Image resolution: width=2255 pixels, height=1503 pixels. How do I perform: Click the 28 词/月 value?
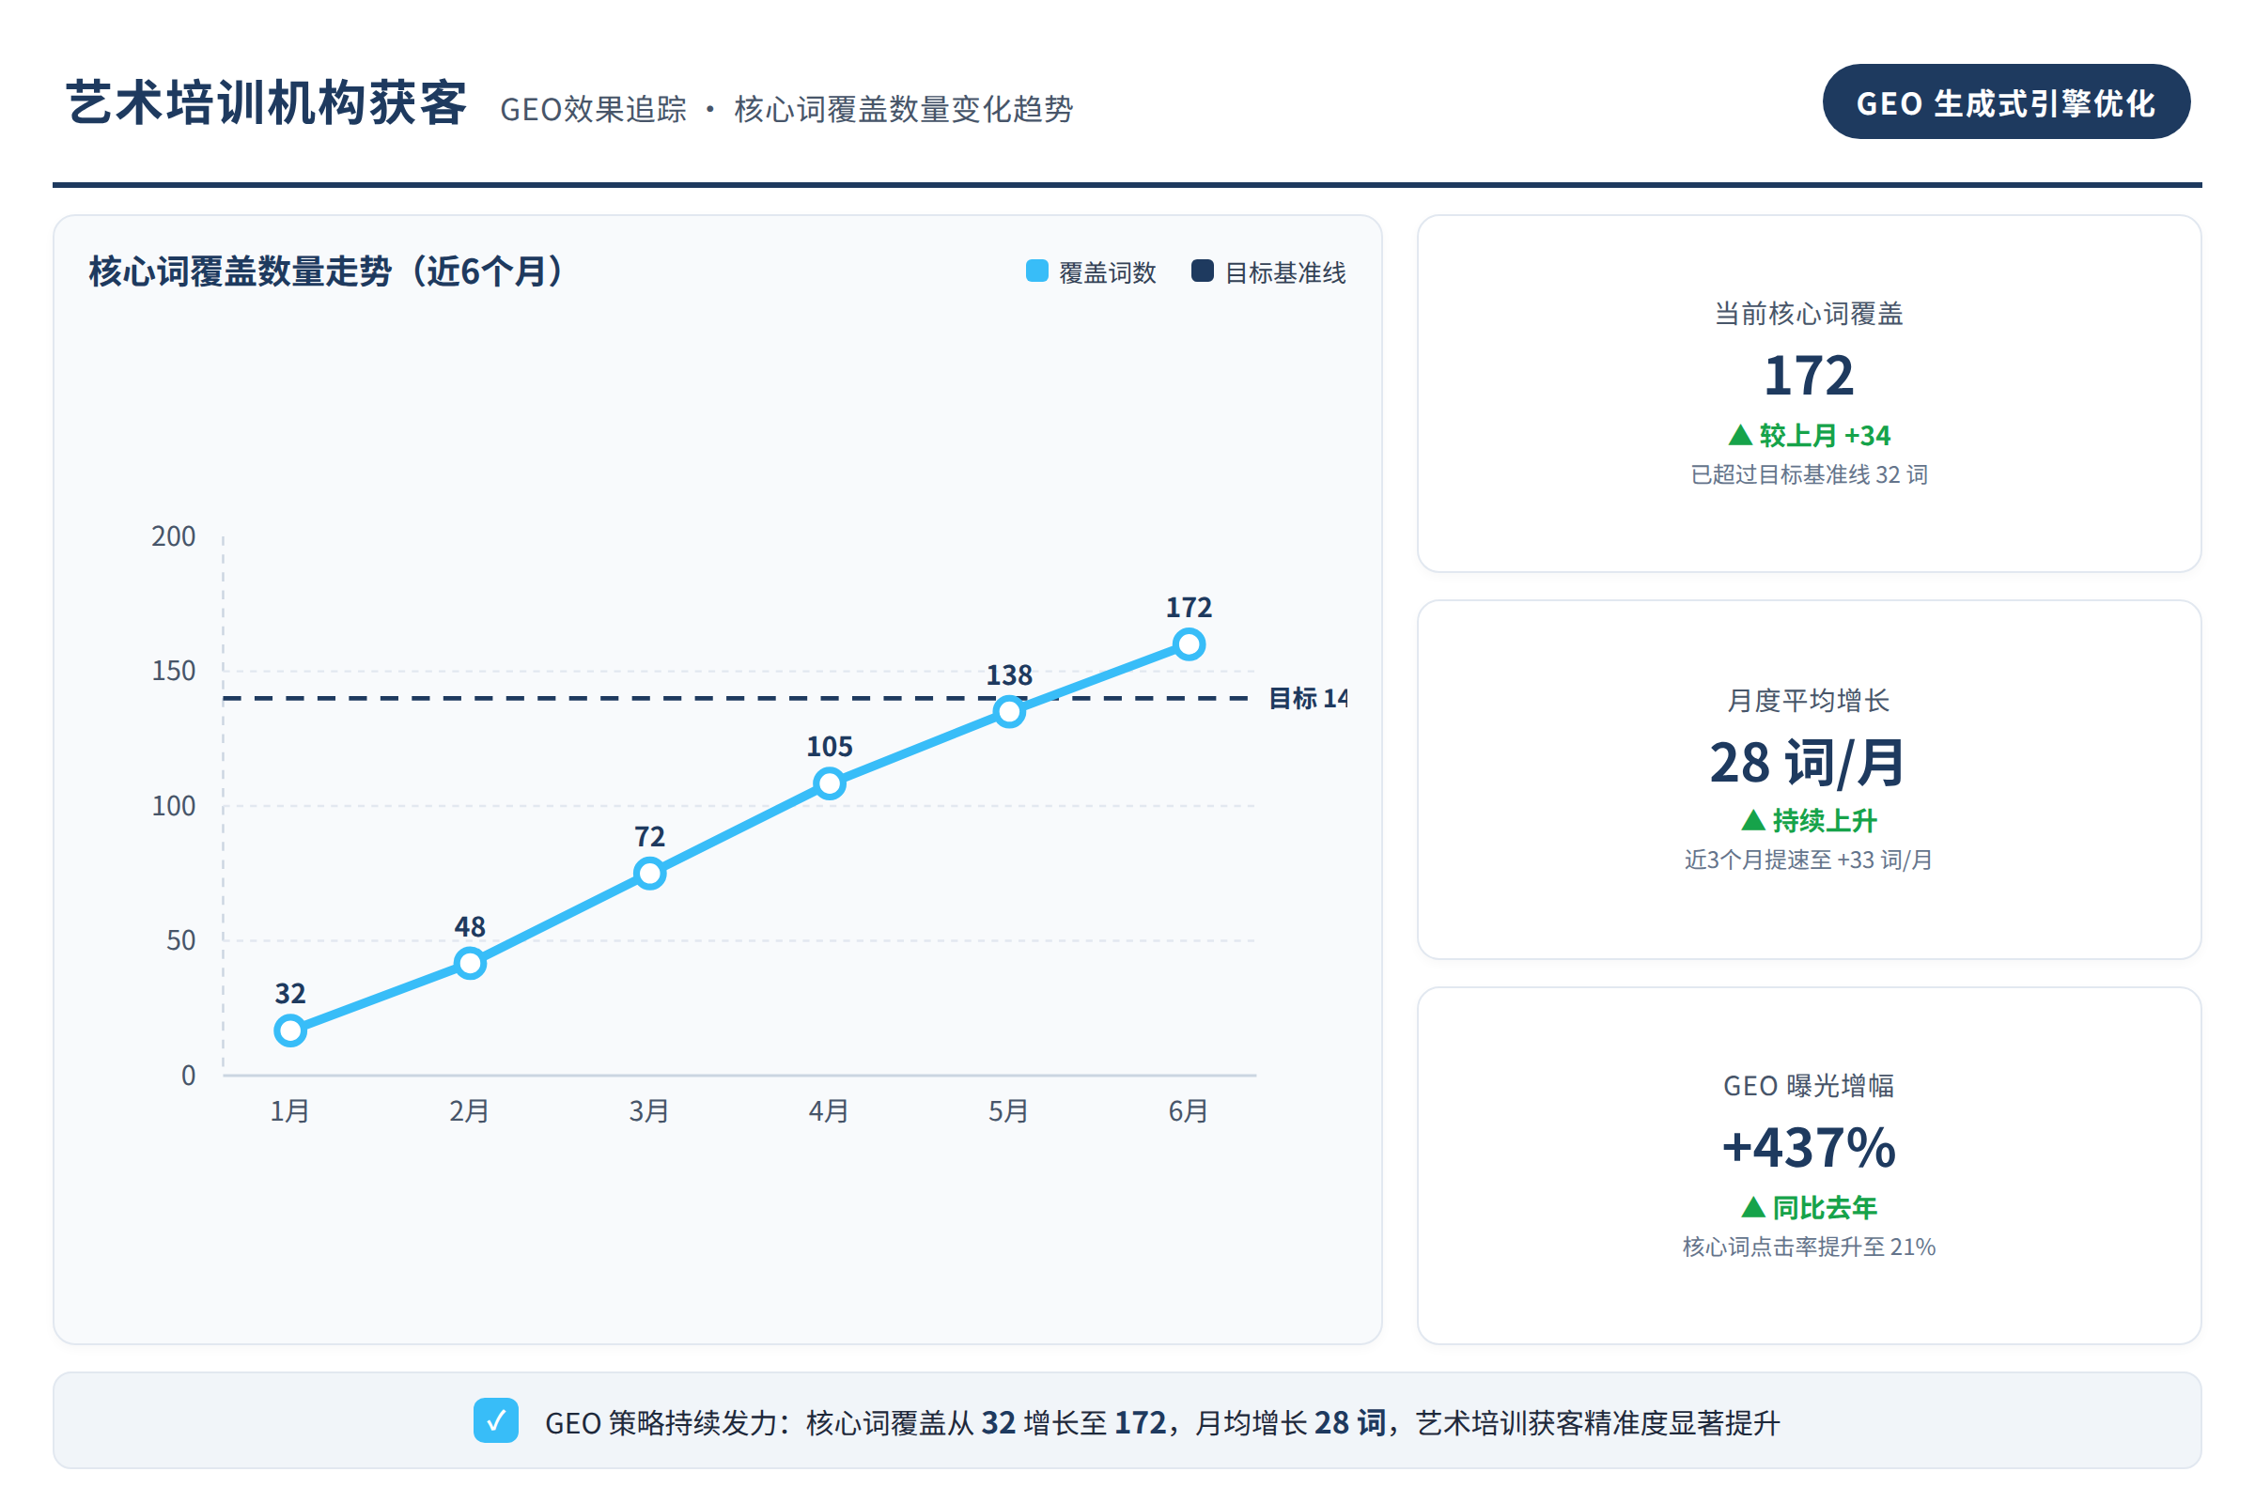(x=1808, y=763)
